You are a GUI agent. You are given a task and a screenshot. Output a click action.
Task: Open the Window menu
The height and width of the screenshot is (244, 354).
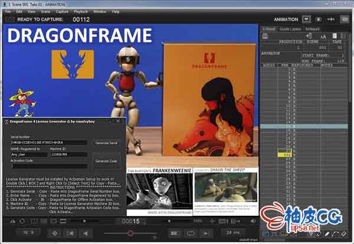(x=100, y=12)
